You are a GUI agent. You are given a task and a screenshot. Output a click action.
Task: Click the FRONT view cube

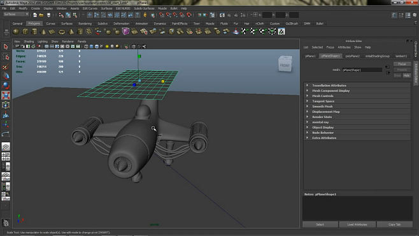pos(285,64)
